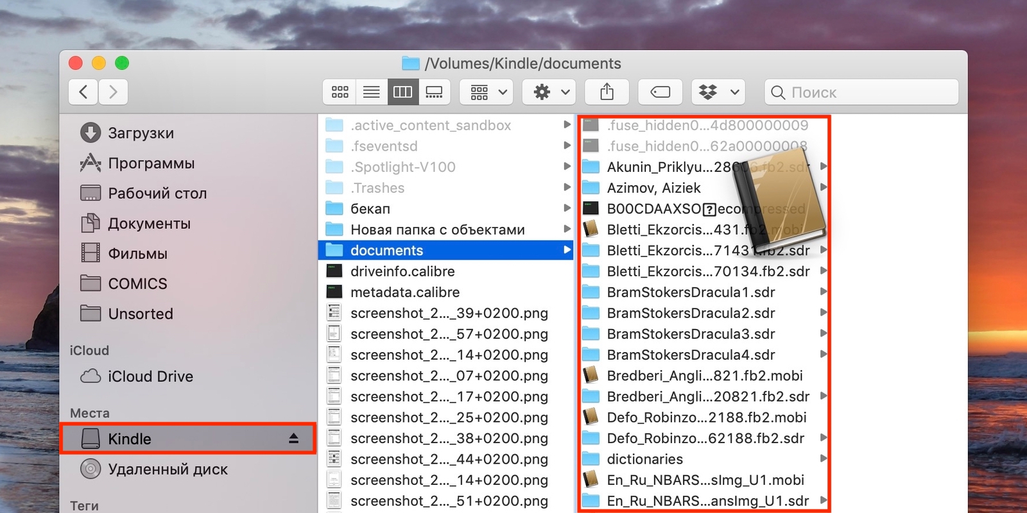Activate column view toggle
This screenshot has width=1027, height=513.
tap(403, 92)
